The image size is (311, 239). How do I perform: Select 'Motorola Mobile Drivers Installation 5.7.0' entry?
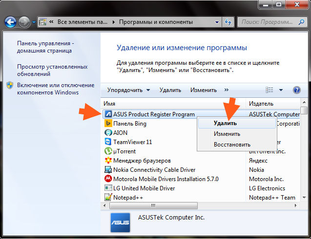(166, 179)
